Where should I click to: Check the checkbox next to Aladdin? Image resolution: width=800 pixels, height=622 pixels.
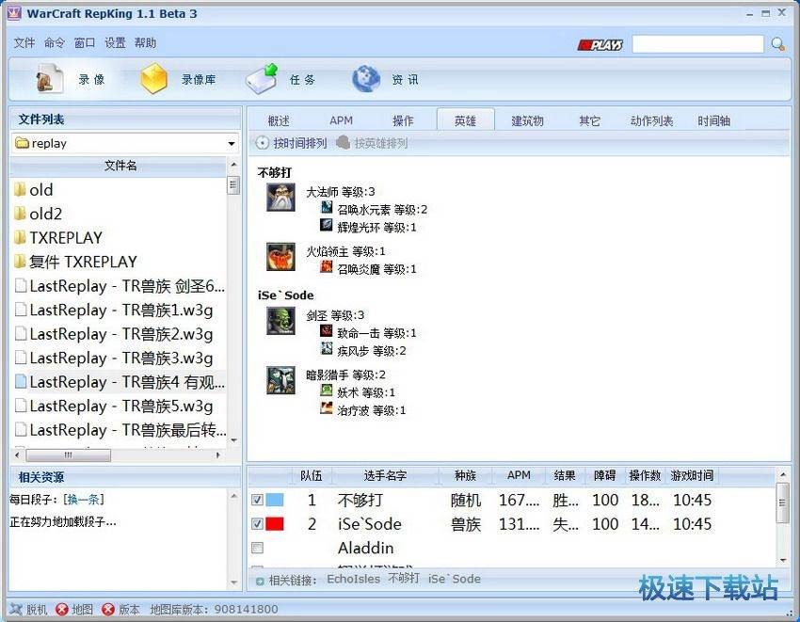pyautogui.click(x=257, y=548)
